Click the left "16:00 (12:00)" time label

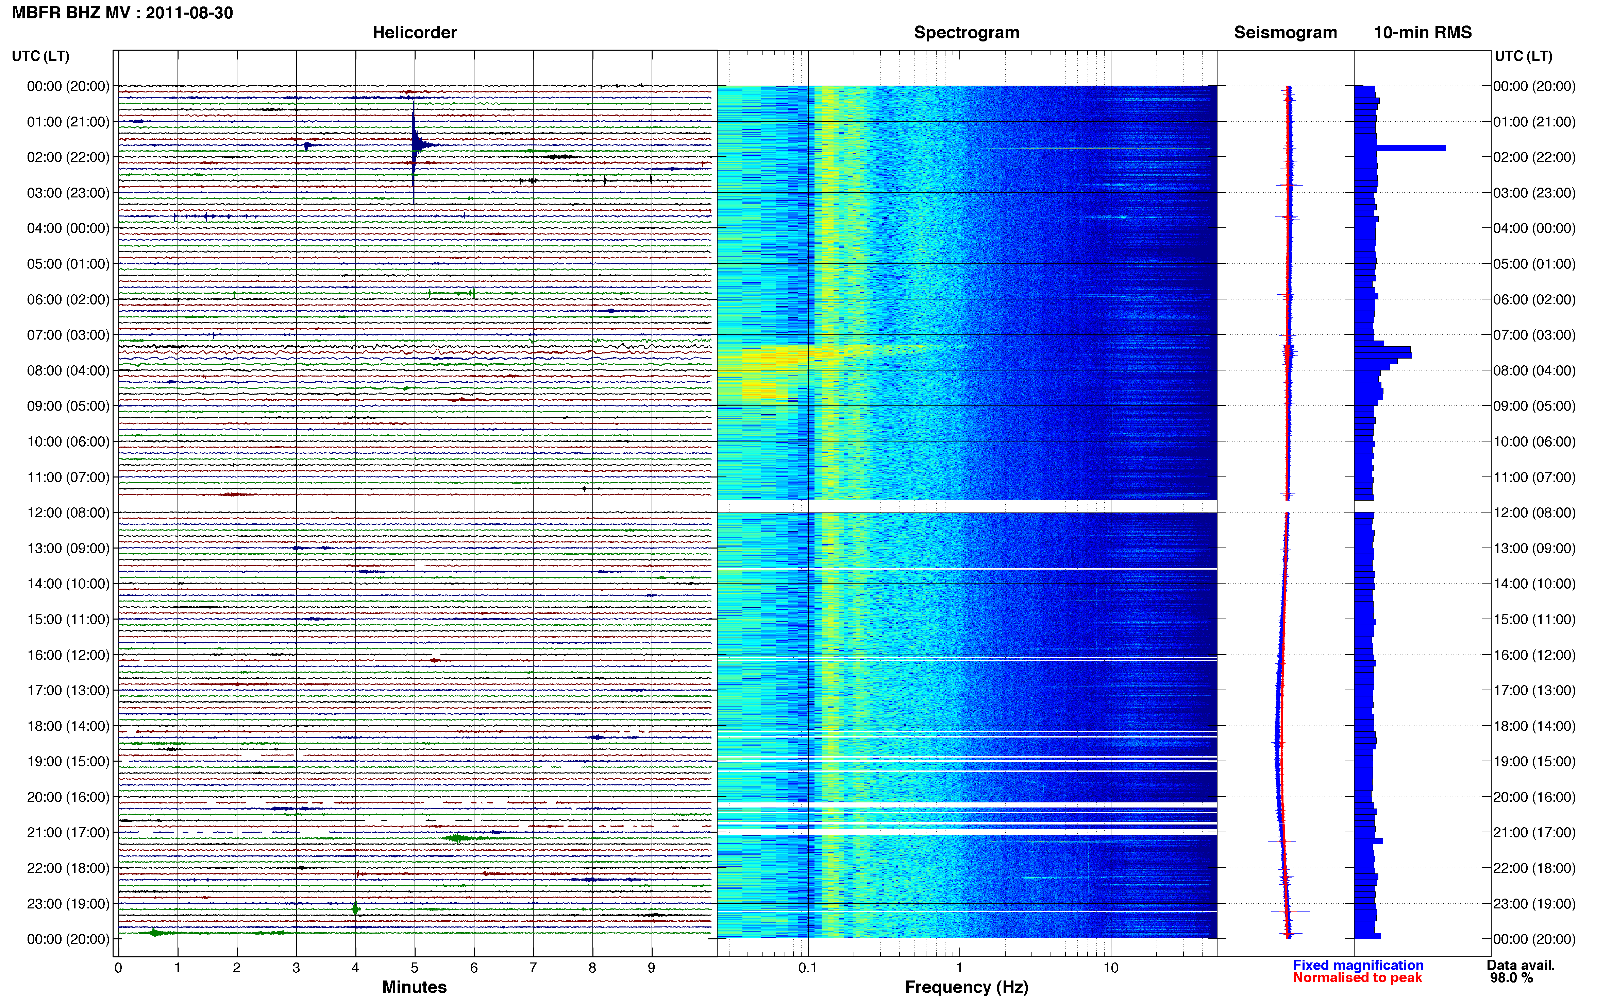[x=68, y=655]
